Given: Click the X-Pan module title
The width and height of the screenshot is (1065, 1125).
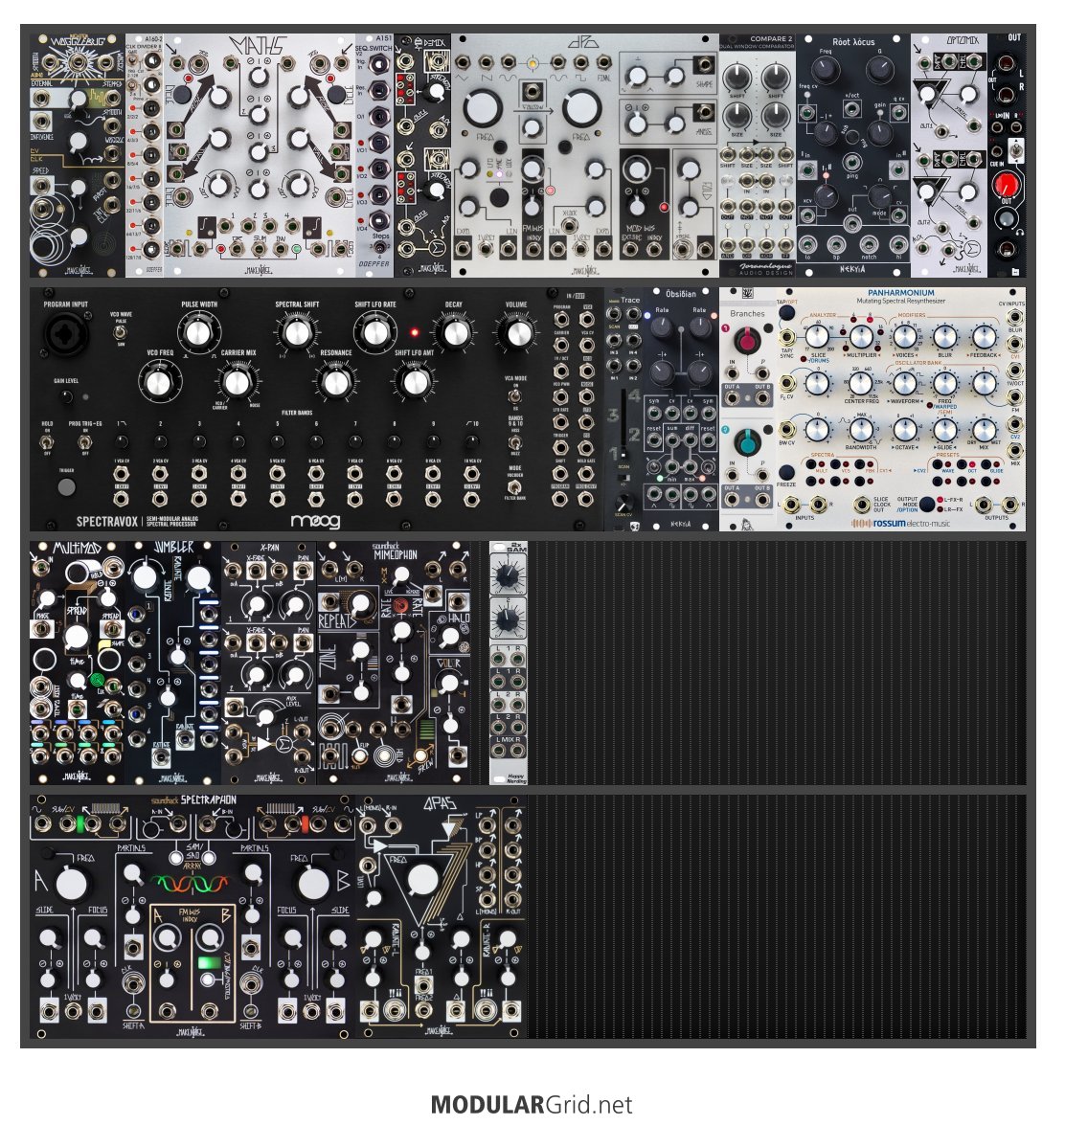Looking at the screenshot, I should coord(269,548).
